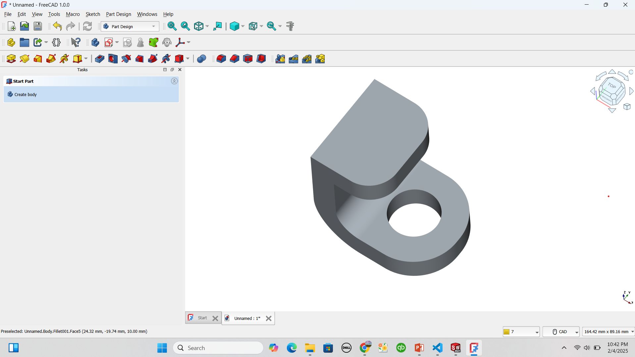
Task: Expand the datum coordinate system dropdown arrow
Action: (188, 42)
